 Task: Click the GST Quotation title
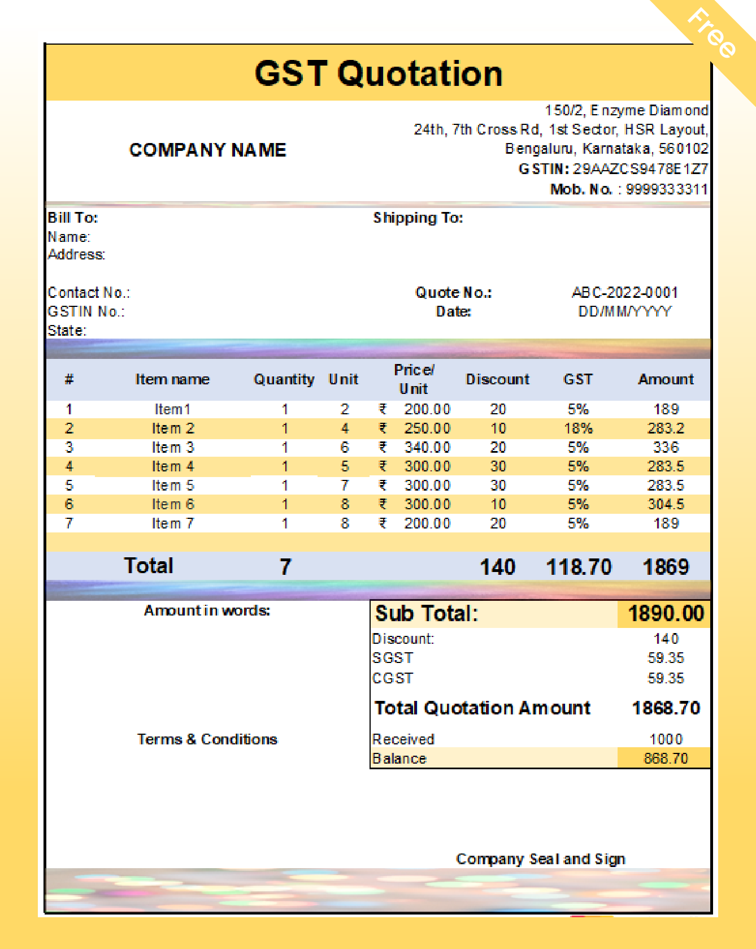(379, 74)
